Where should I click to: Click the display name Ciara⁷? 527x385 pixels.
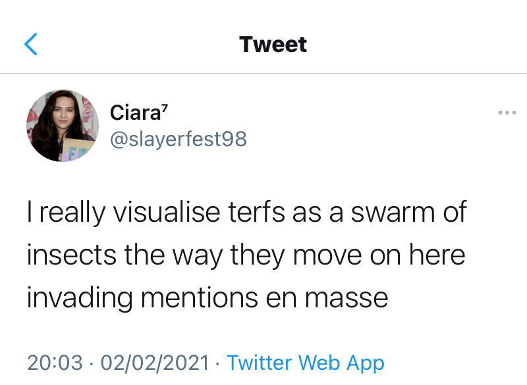(x=136, y=113)
